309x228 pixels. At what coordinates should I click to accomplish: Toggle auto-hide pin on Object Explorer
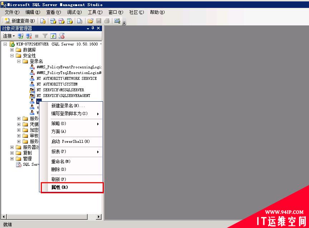pos(93,28)
